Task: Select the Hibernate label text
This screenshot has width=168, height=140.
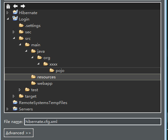Action: click(28, 13)
